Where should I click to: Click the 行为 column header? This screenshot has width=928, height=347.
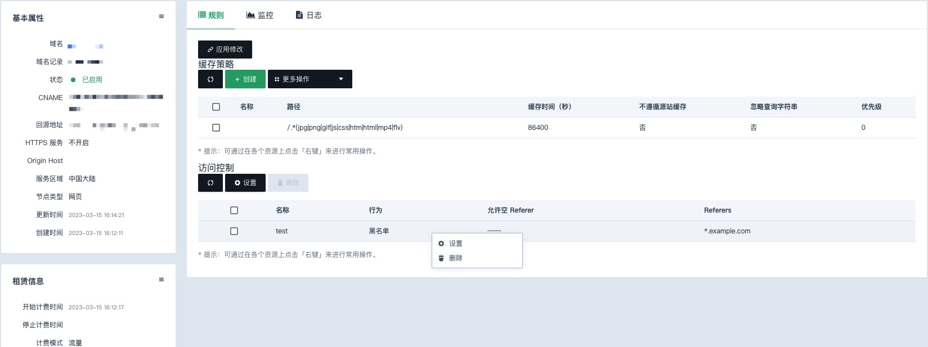(x=375, y=210)
